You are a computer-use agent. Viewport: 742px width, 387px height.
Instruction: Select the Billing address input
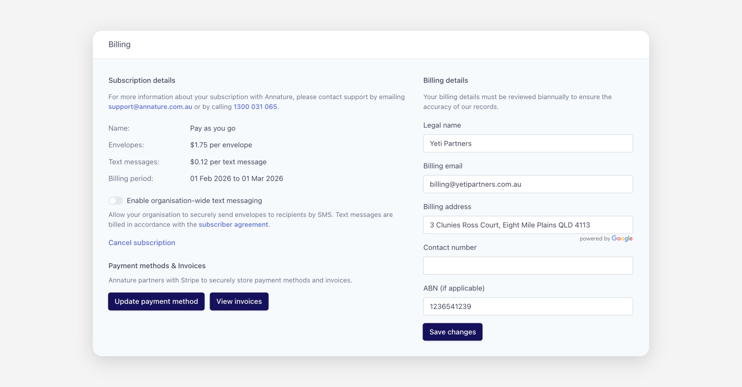[528, 225]
